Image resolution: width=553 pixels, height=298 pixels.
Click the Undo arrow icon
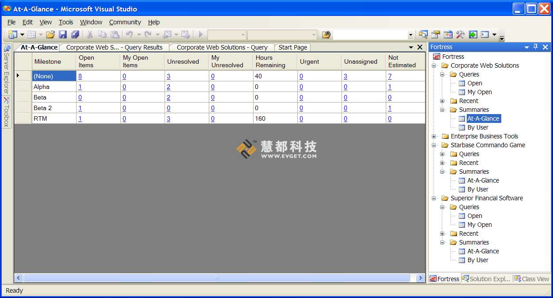point(129,34)
